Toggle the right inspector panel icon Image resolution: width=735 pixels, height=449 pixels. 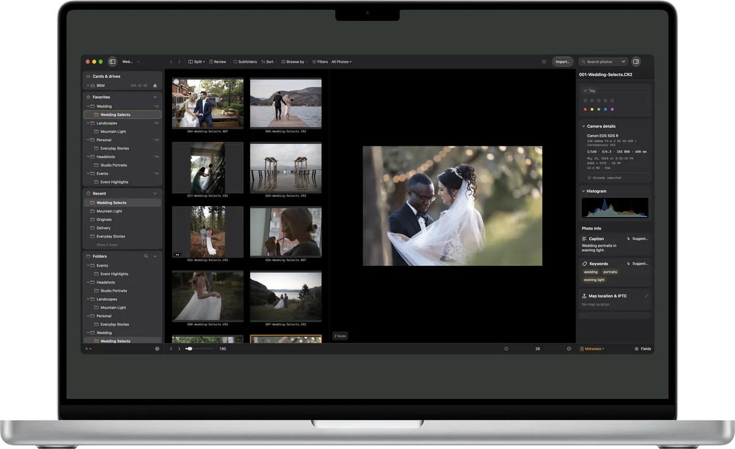pyautogui.click(x=636, y=62)
